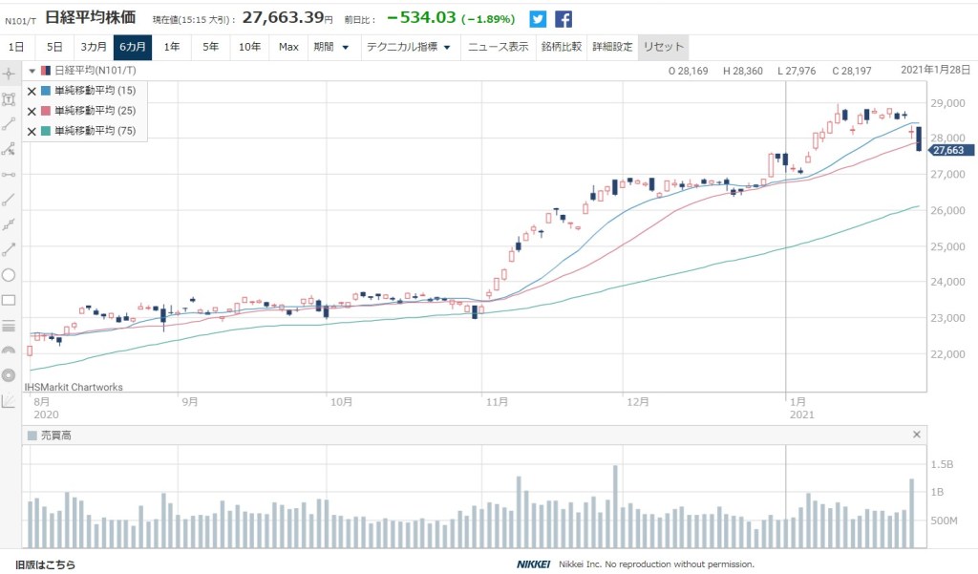Select the horizontal lines drawing tool

(x=10, y=326)
